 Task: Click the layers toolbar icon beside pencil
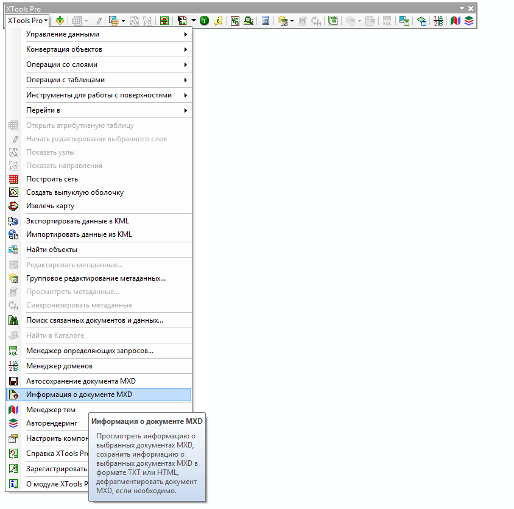point(114,21)
